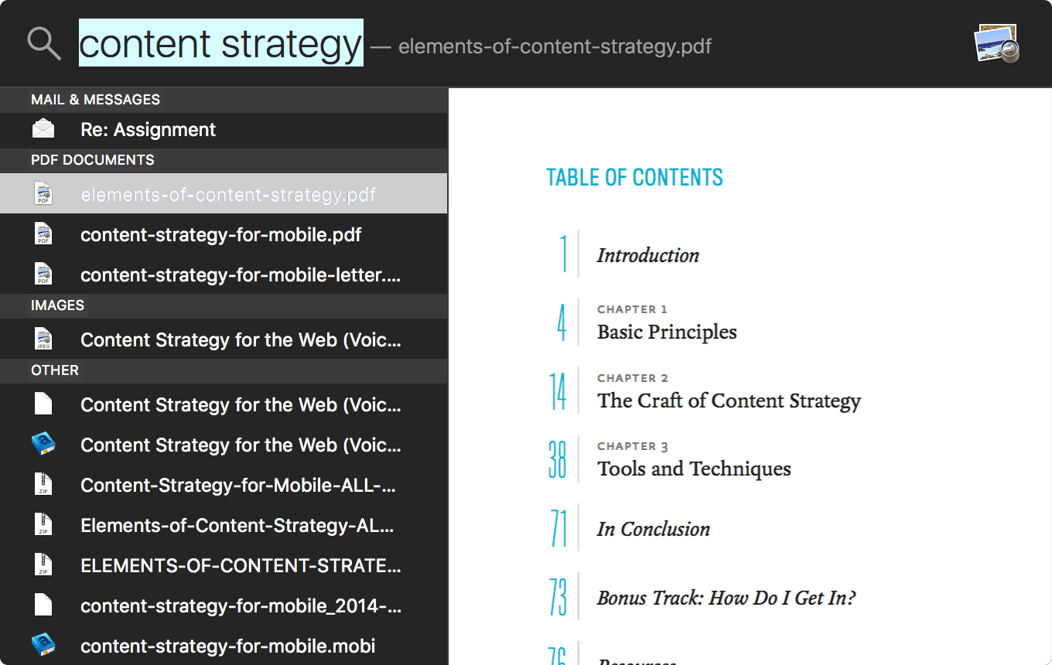Click in the content strategy search field
The image size is (1052, 665).
pyautogui.click(x=221, y=44)
